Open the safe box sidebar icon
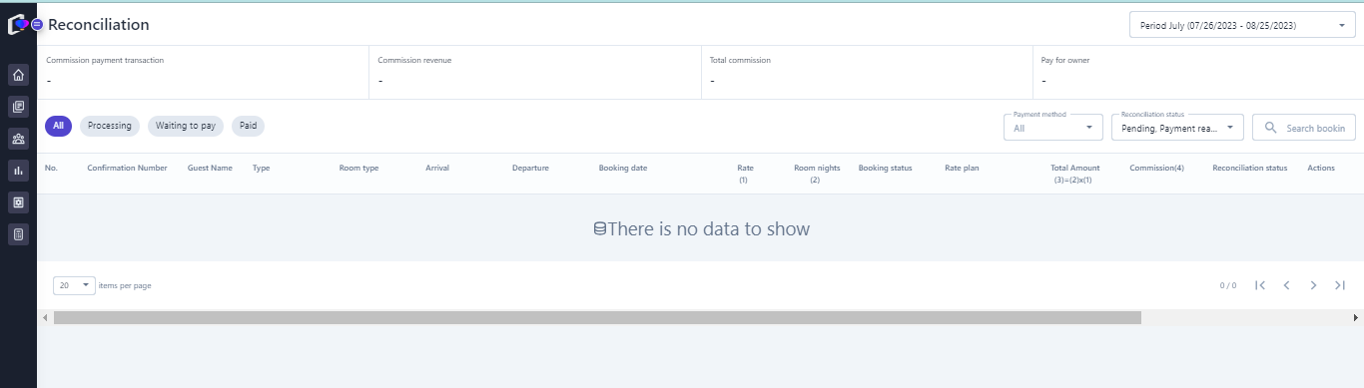Image resolution: width=1364 pixels, height=388 pixels. pyautogui.click(x=18, y=202)
